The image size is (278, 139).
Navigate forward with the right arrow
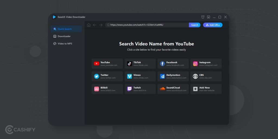[x=101, y=25]
